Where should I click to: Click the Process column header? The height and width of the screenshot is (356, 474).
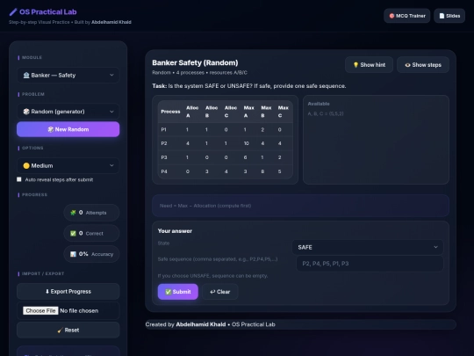(170, 112)
